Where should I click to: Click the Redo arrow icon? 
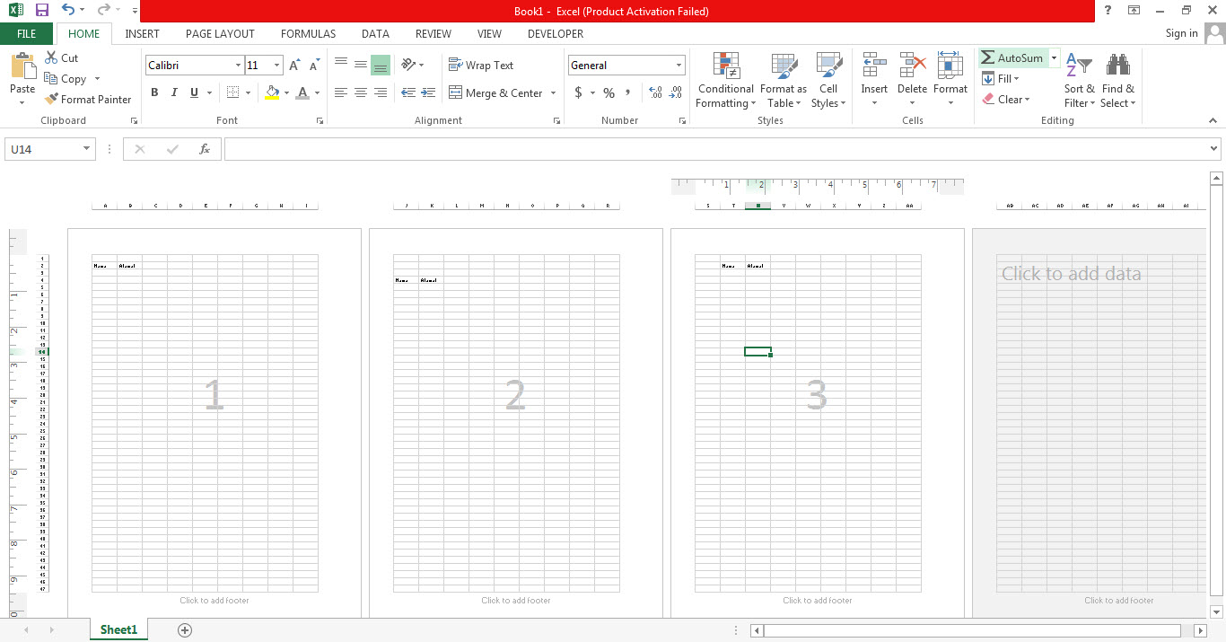[103, 11]
